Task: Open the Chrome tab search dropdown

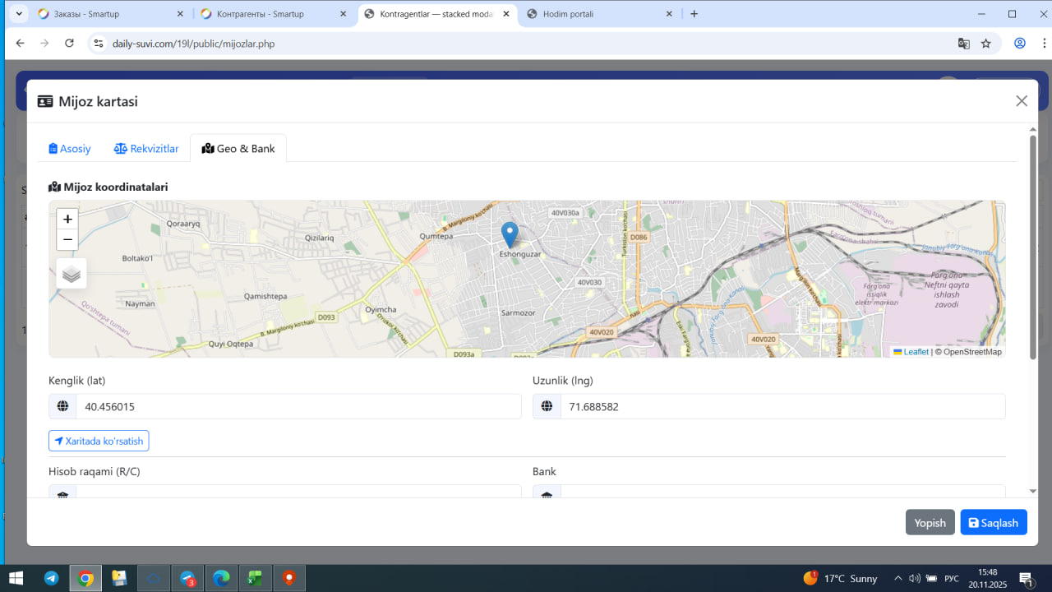Action: tap(19, 14)
